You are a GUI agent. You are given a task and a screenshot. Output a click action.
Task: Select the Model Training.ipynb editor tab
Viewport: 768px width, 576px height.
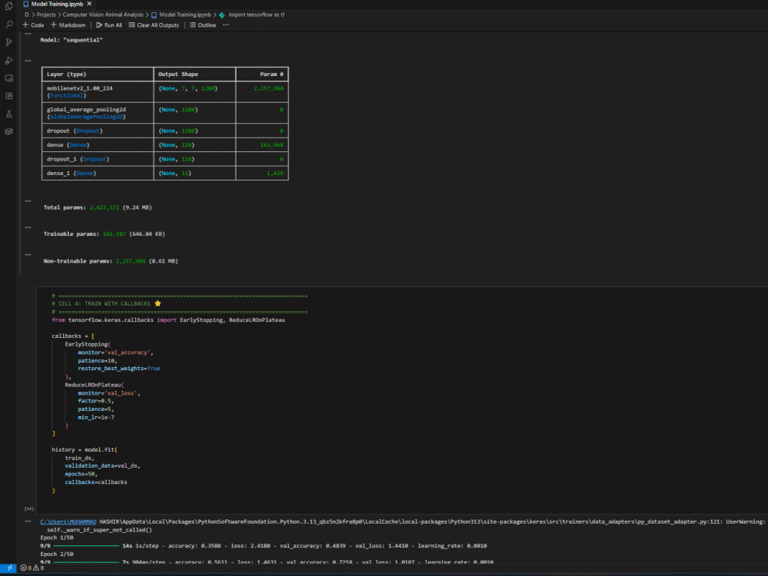[57, 4]
